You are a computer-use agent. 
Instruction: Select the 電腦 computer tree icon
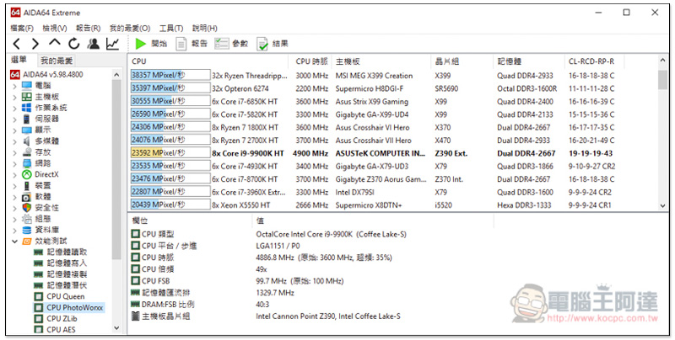click(27, 86)
